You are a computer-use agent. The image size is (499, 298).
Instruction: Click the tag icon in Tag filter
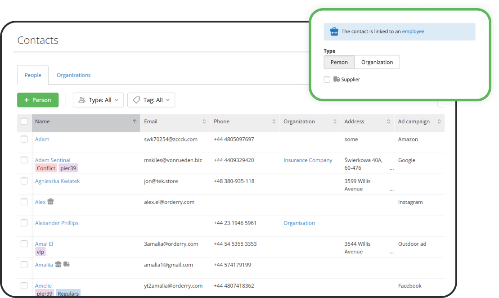136,99
